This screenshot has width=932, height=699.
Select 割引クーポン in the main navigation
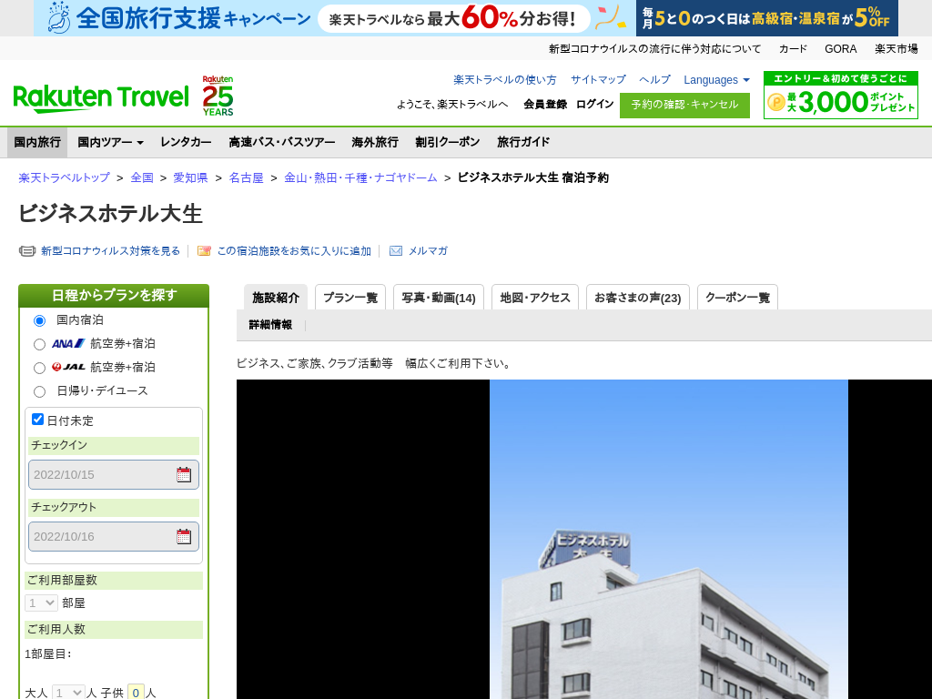point(448,142)
